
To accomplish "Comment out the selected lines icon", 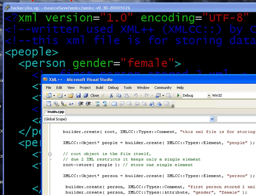I will pos(97,104).
